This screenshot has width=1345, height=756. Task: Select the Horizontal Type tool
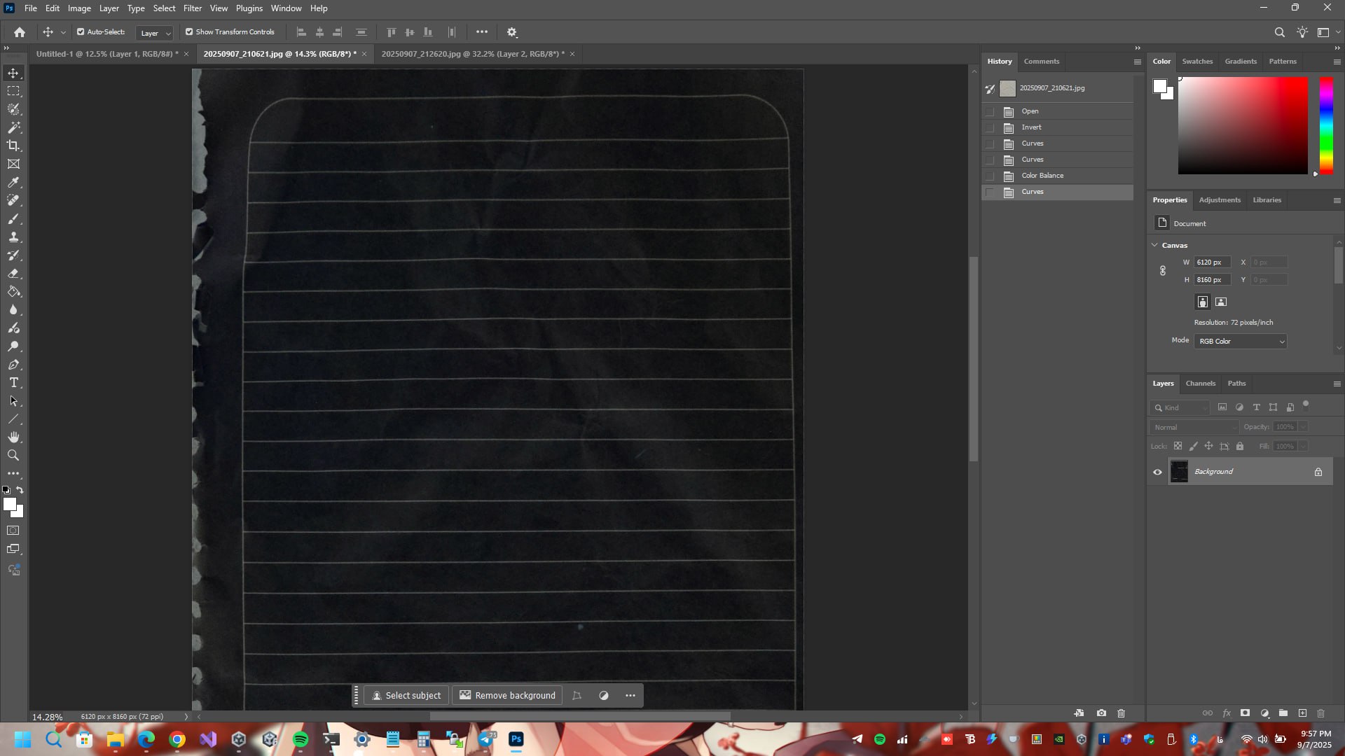pyautogui.click(x=13, y=383)
